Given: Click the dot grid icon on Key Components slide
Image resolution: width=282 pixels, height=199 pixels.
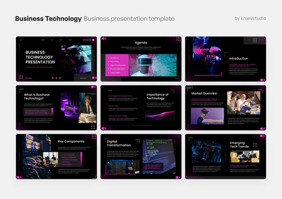Looking at the screenshot, I should 94,137.
